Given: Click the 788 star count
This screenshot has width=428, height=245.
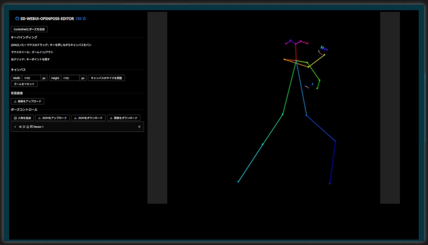Looking at the screenshot, I should tap(78, 18).
